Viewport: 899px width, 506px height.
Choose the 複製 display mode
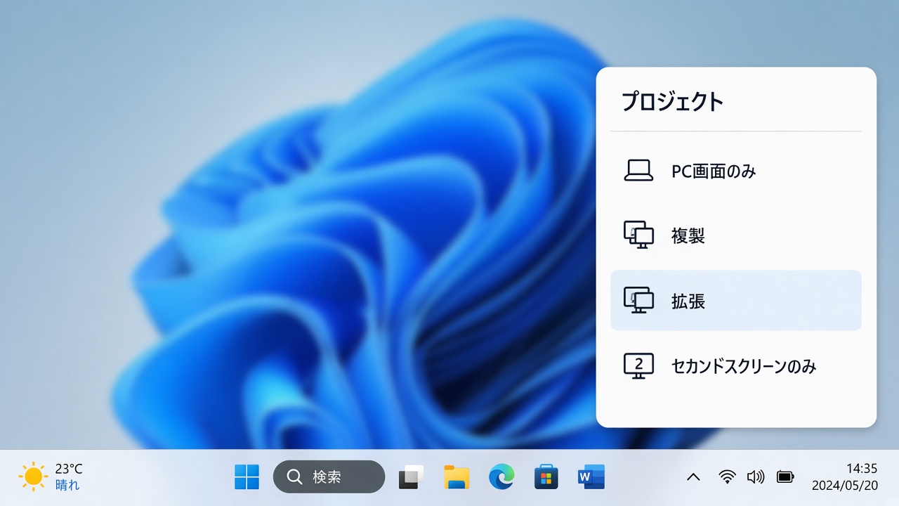pos(735,235)
